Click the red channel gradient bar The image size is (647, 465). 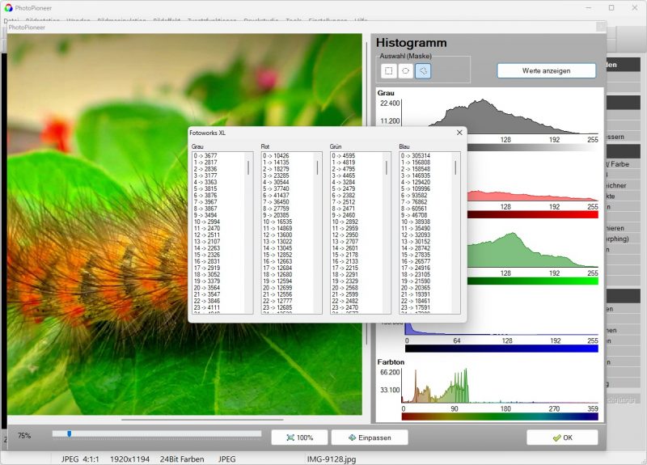coord(533,214)
